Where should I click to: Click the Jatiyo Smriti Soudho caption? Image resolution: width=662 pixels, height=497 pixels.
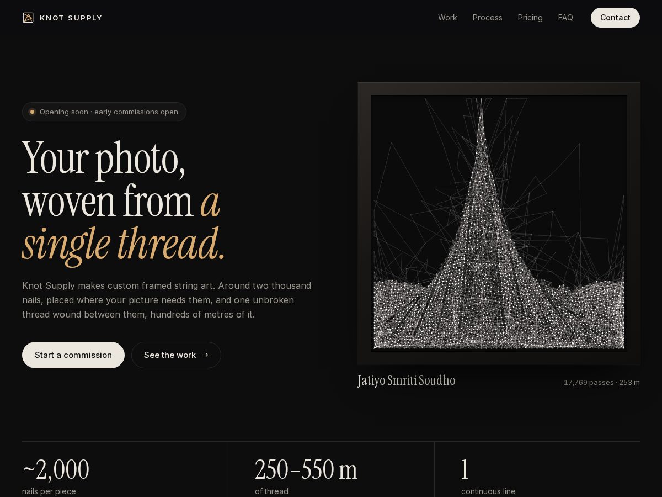(407, 380)
